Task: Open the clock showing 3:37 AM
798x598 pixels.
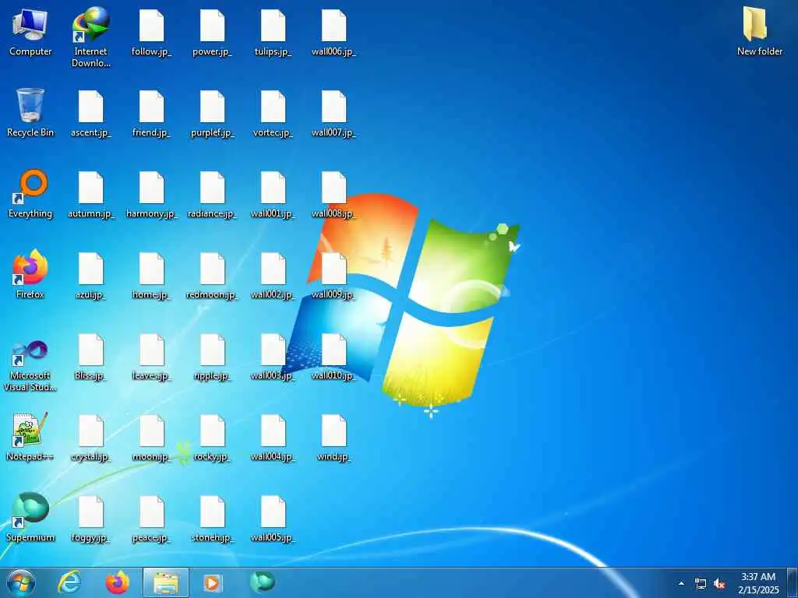Action: tap(758, 583)
